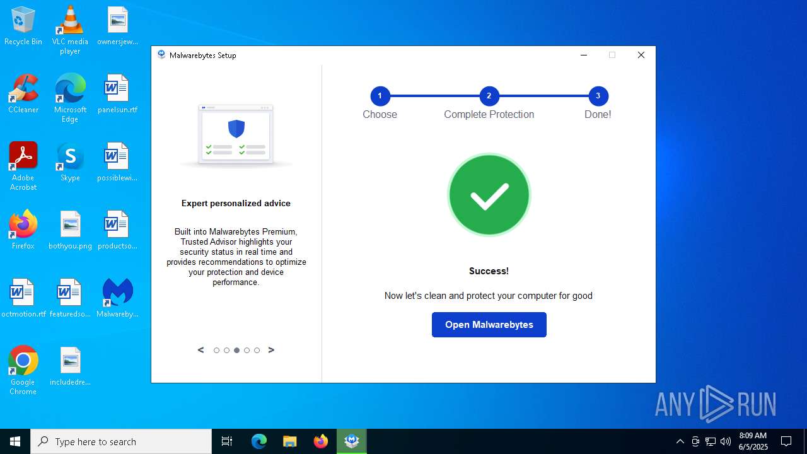Expand the hidden system tray icons

click(x=680, y=441)
